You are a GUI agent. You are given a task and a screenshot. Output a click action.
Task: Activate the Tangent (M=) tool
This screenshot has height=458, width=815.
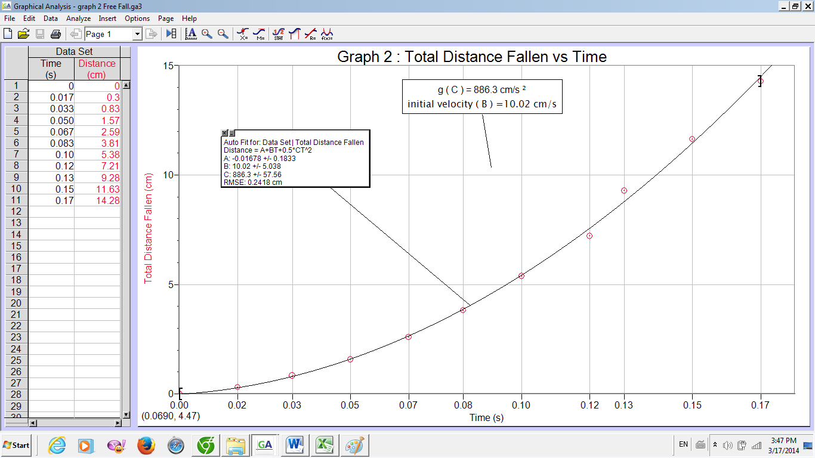point(259,34)
